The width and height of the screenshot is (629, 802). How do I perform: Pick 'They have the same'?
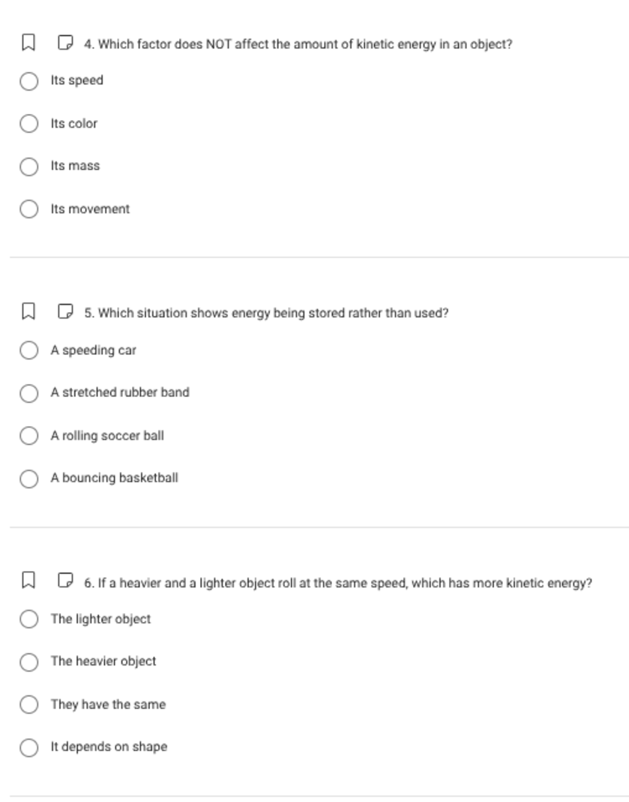[x=29, y=704]
